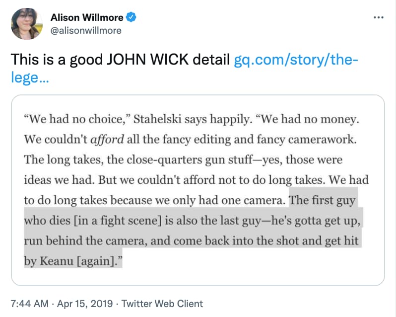
Task: Click the Alison Willmore display name
Action: pos(87,17)
